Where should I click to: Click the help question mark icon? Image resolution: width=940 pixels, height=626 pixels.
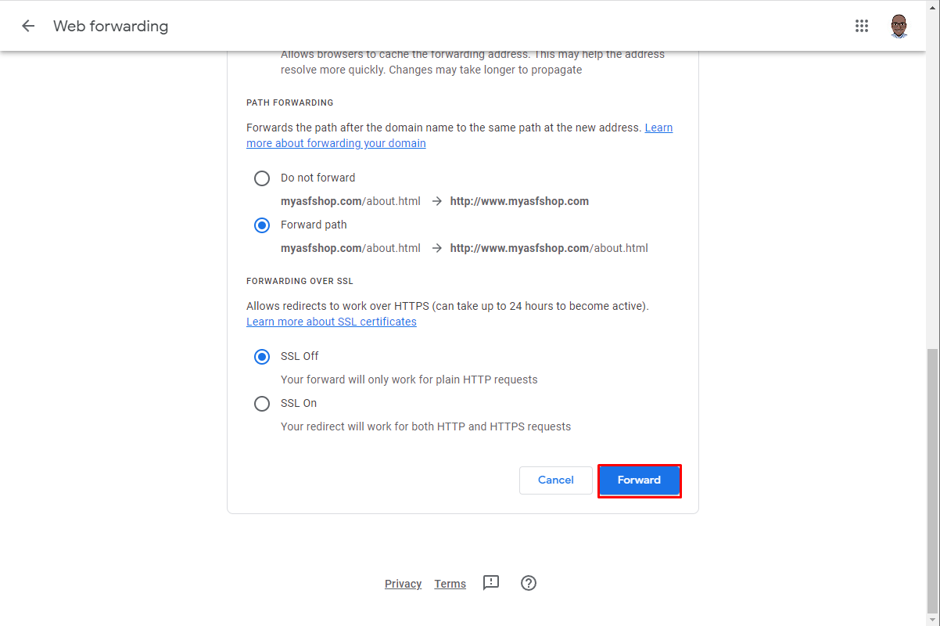tap(529, 583)
